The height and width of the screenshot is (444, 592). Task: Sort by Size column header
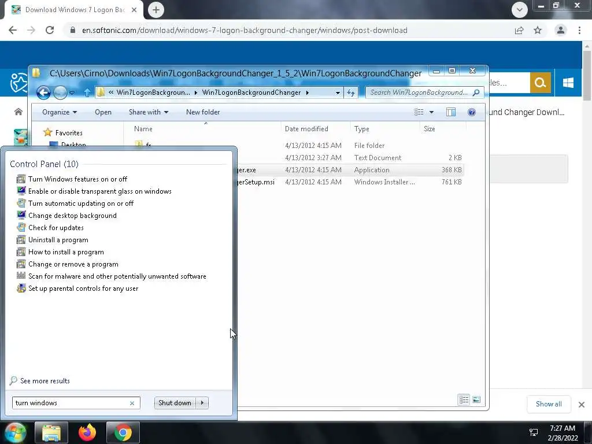point(430,129)
